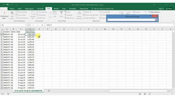The width and height of the screenshot is (175, 98).
Task: Open the Name Box dropdown
Action: coord(25,25)
